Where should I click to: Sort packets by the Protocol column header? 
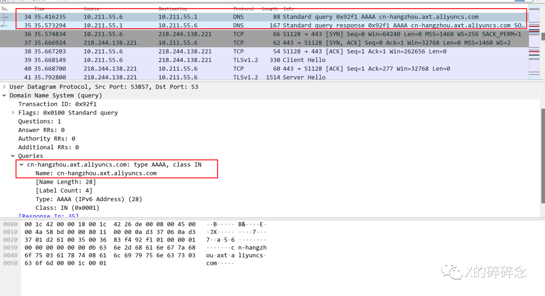[x=243, y=9]
